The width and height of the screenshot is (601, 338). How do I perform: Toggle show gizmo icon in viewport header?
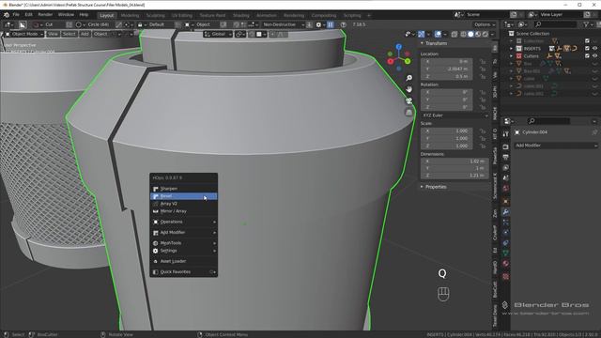(x=422, y=35)
